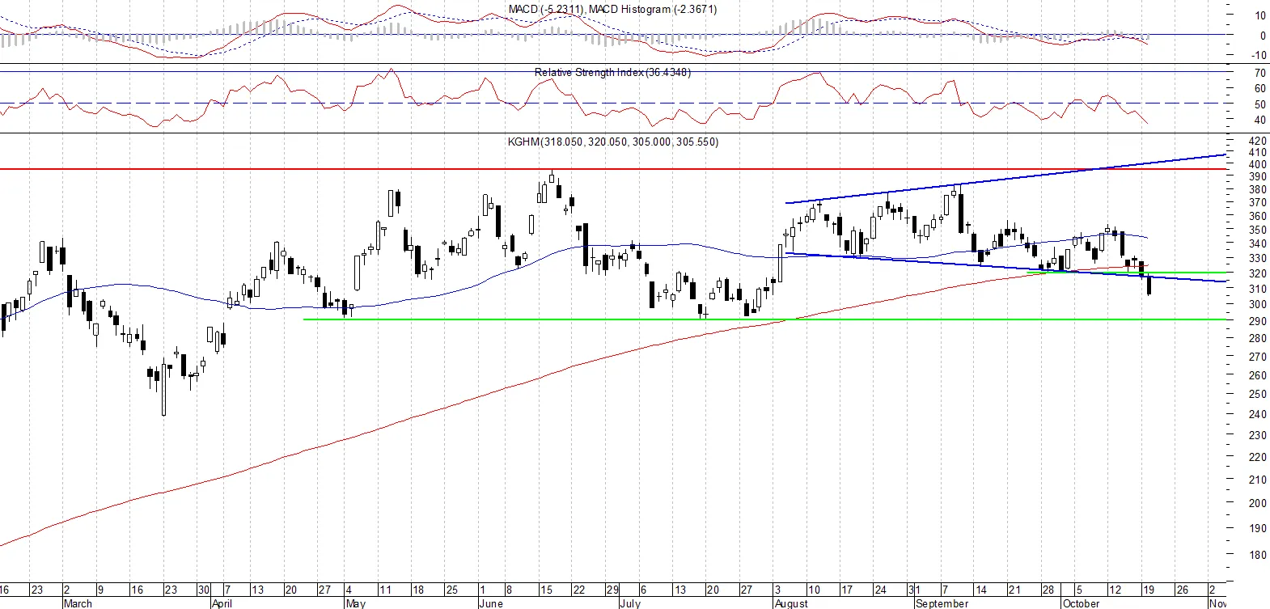Click the 70 level on the RSI scale
This screenshot has height=609, width=1270.
[1259, 73]
